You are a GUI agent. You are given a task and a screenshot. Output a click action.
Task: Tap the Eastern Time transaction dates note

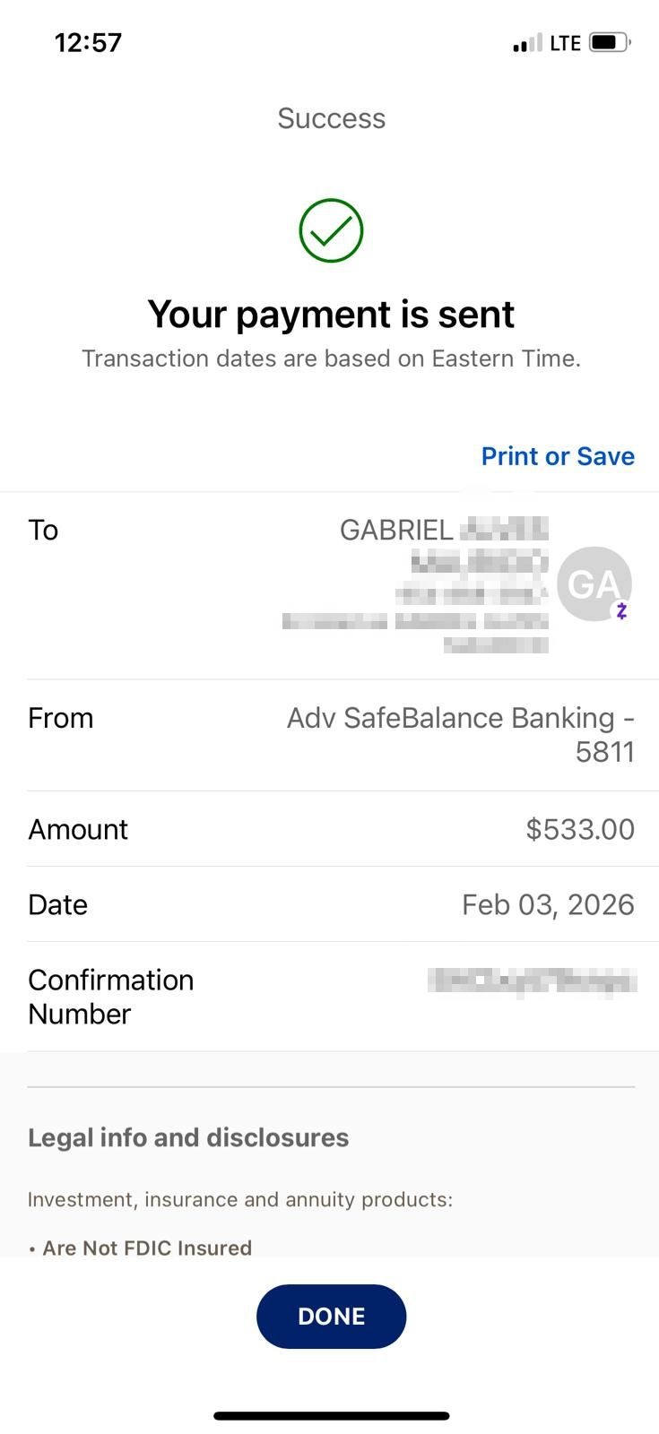pyautogui.click(x=331, y=358)
